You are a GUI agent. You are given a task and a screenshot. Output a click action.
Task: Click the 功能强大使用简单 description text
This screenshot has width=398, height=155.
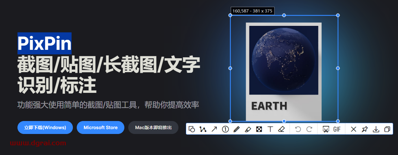tap(108, 105)
